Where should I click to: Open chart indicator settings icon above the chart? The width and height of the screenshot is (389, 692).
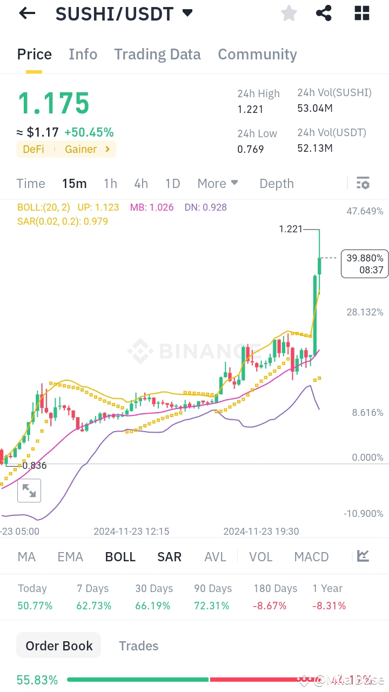(363, 183)
